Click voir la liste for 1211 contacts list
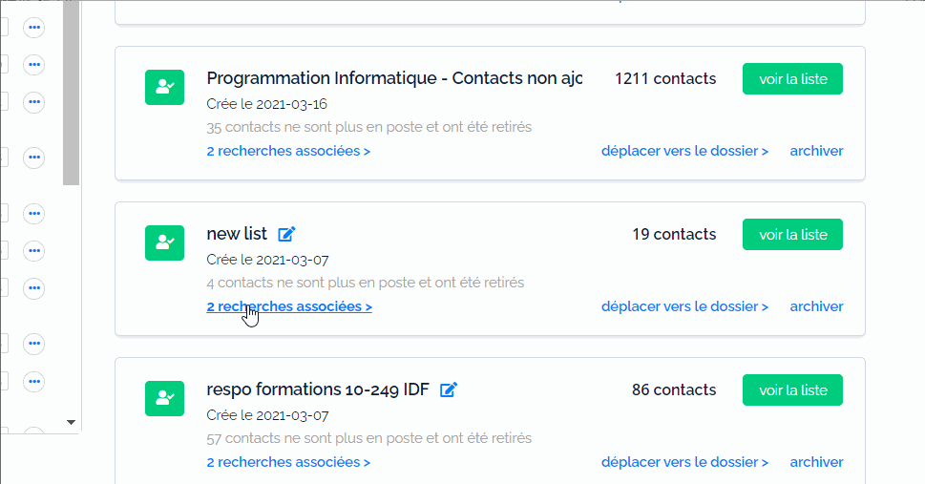This screenshot has width=925, height=484. point(793,79)
